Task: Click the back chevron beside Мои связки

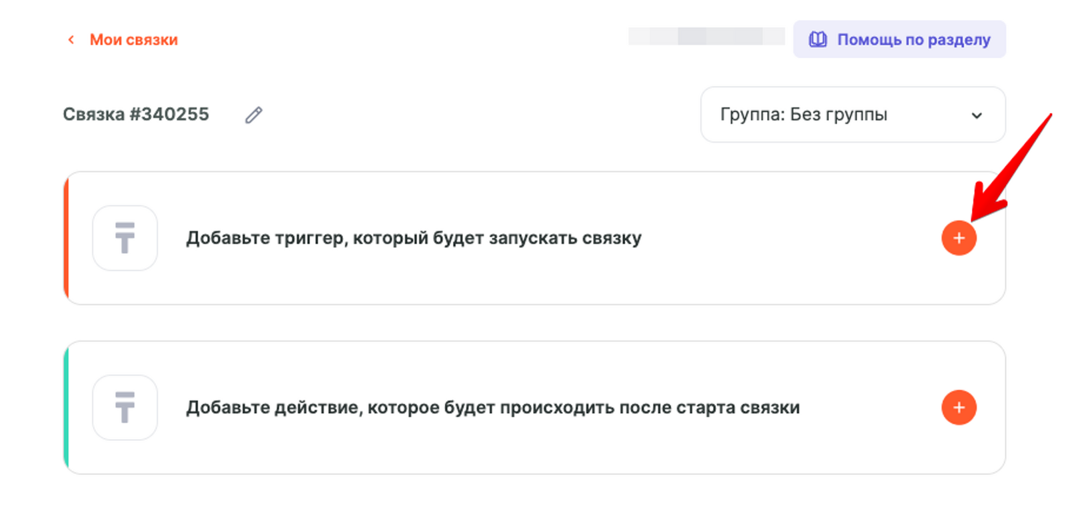Action: [71, 40]
